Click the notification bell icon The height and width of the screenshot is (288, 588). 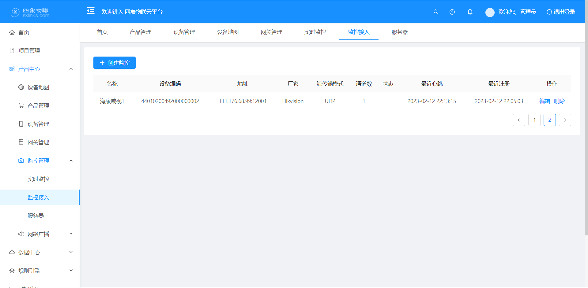(x=470, y=12)
